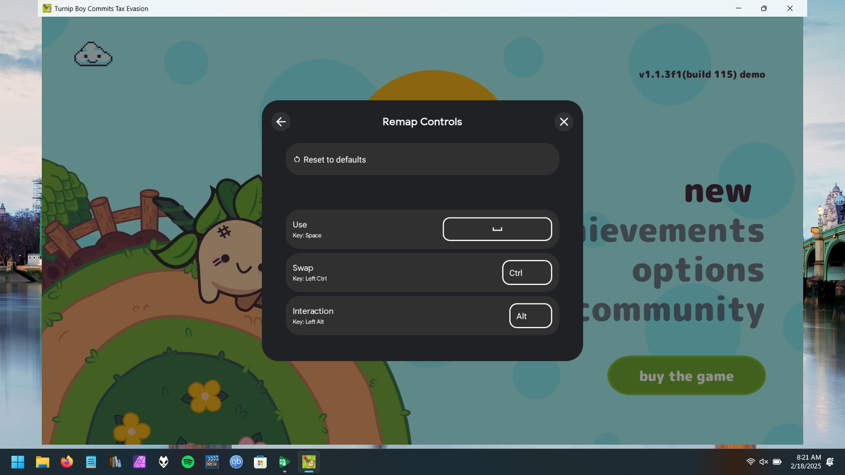
Task: Launch Spotify from the taskbar
Action: pos(187,462)
